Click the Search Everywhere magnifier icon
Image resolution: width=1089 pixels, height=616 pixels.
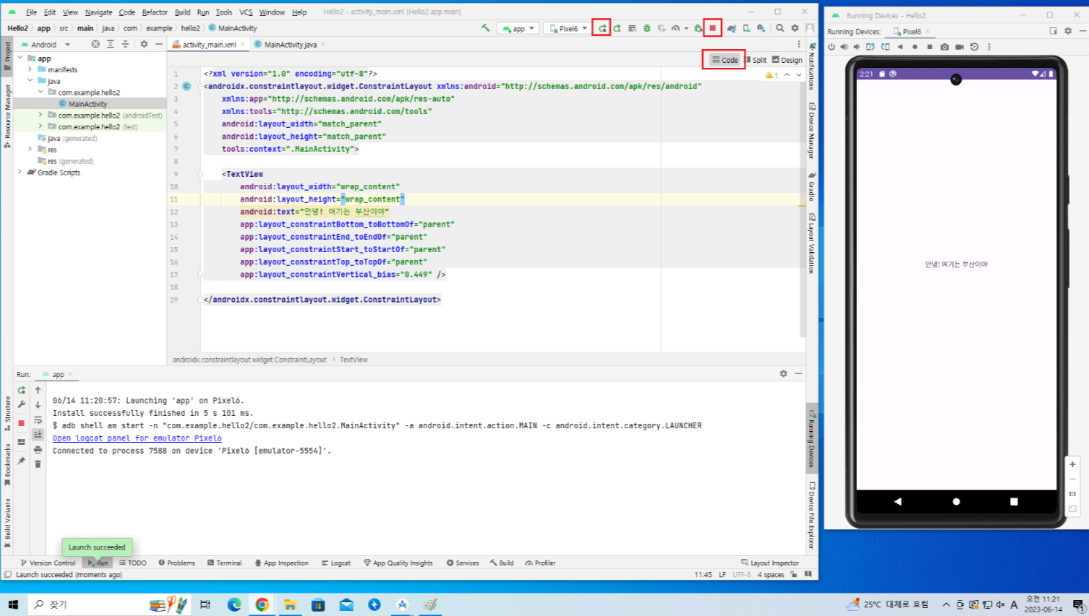tap(780, 28)
